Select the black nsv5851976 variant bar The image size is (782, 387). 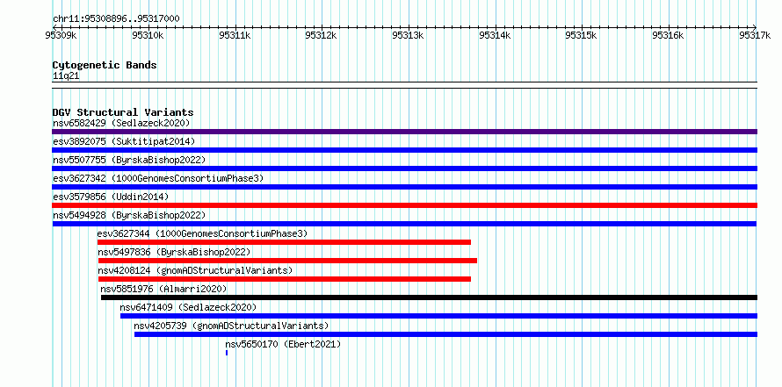point(429,297)
